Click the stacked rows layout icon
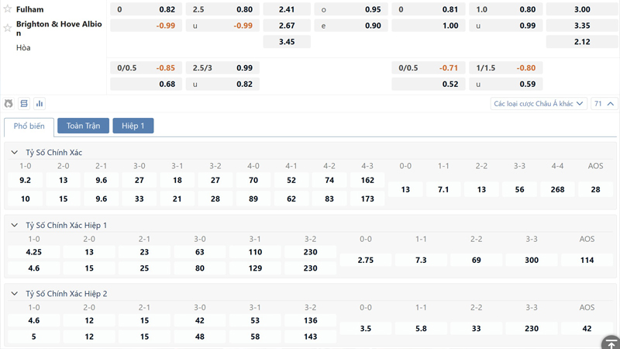This screenshot has height=349, width=620. pos(24,103)
